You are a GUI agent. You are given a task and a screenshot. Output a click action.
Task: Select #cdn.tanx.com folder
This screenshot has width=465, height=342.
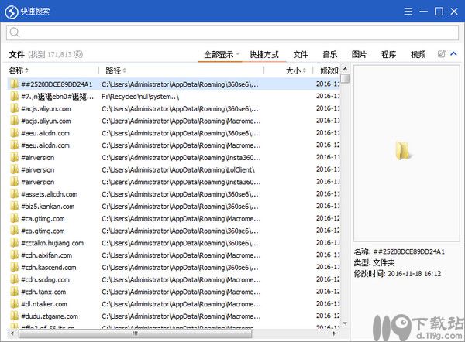coord(43,292)
